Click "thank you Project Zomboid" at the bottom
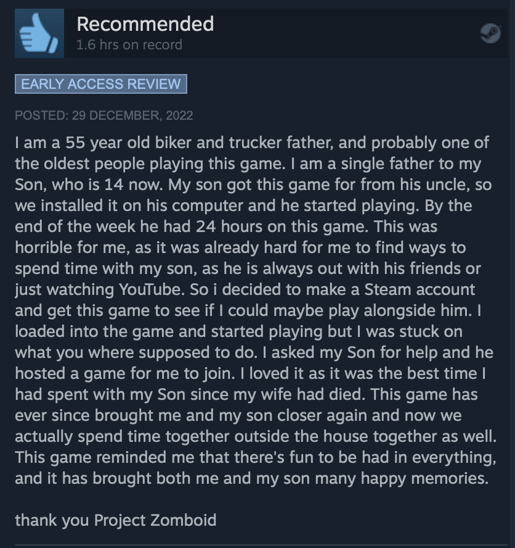The image size is (515, 548). (x=115, y=520)
